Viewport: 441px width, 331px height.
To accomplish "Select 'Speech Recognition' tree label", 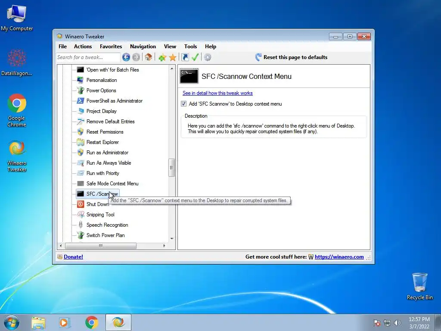I will tap(107, 225).
